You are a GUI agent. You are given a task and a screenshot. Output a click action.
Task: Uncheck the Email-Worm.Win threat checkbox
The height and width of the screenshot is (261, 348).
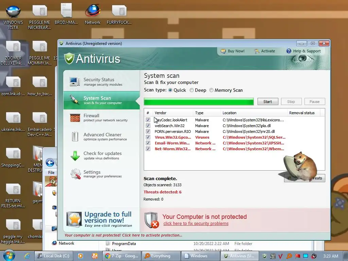(148, 143)
